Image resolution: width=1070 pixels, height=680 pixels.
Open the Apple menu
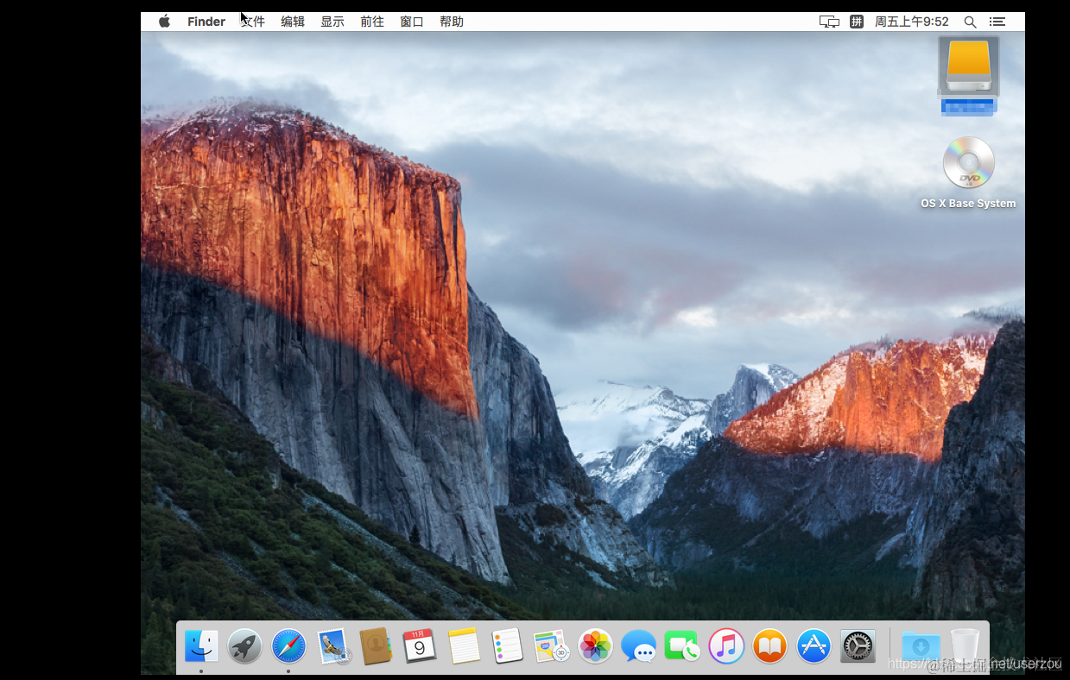(164, 22)
